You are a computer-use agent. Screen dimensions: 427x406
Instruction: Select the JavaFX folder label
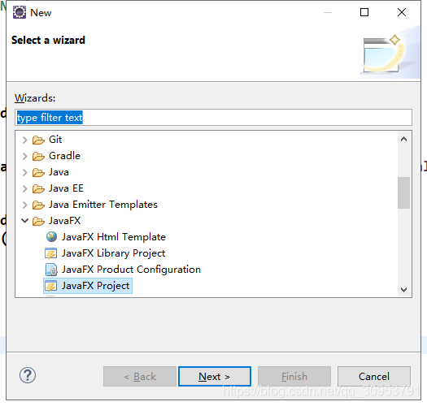tap(65, 221)
